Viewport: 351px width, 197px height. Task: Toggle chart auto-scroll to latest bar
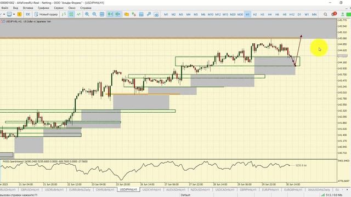pos(110,14)
